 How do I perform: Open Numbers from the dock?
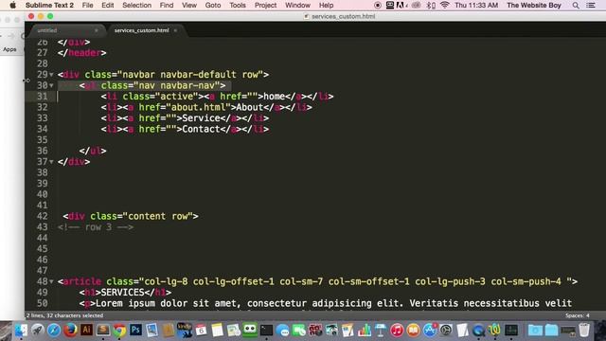pos(364,330)
